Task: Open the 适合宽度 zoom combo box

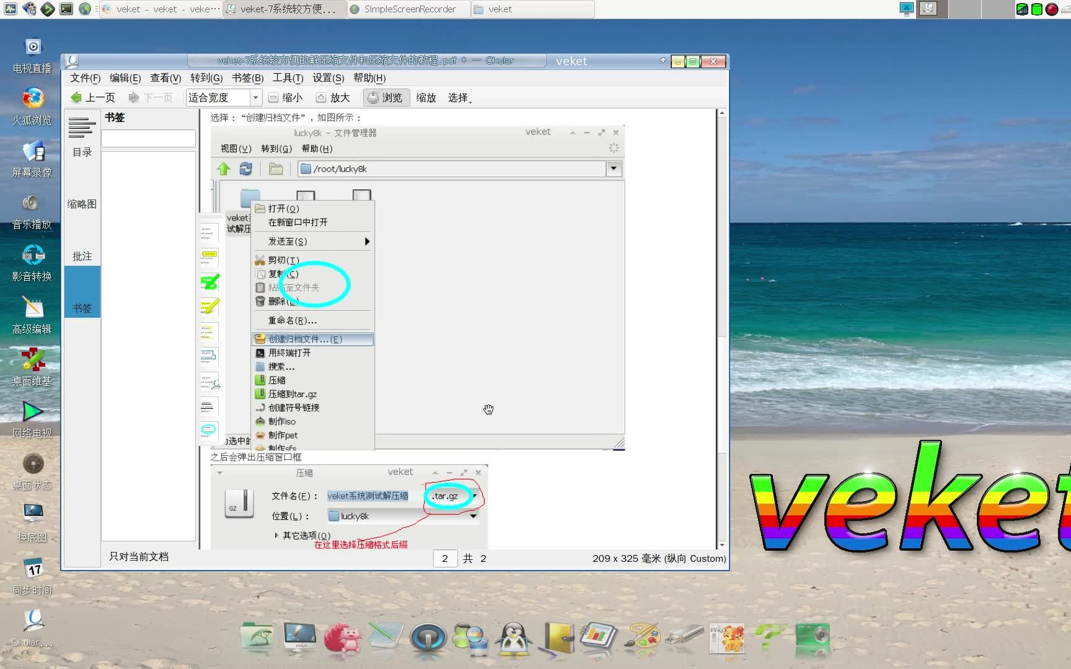Action: point(224,98)
